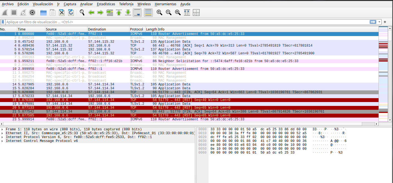
Task: Expand Internet Control Message Protocol v6 row
Action: (3, 141)
